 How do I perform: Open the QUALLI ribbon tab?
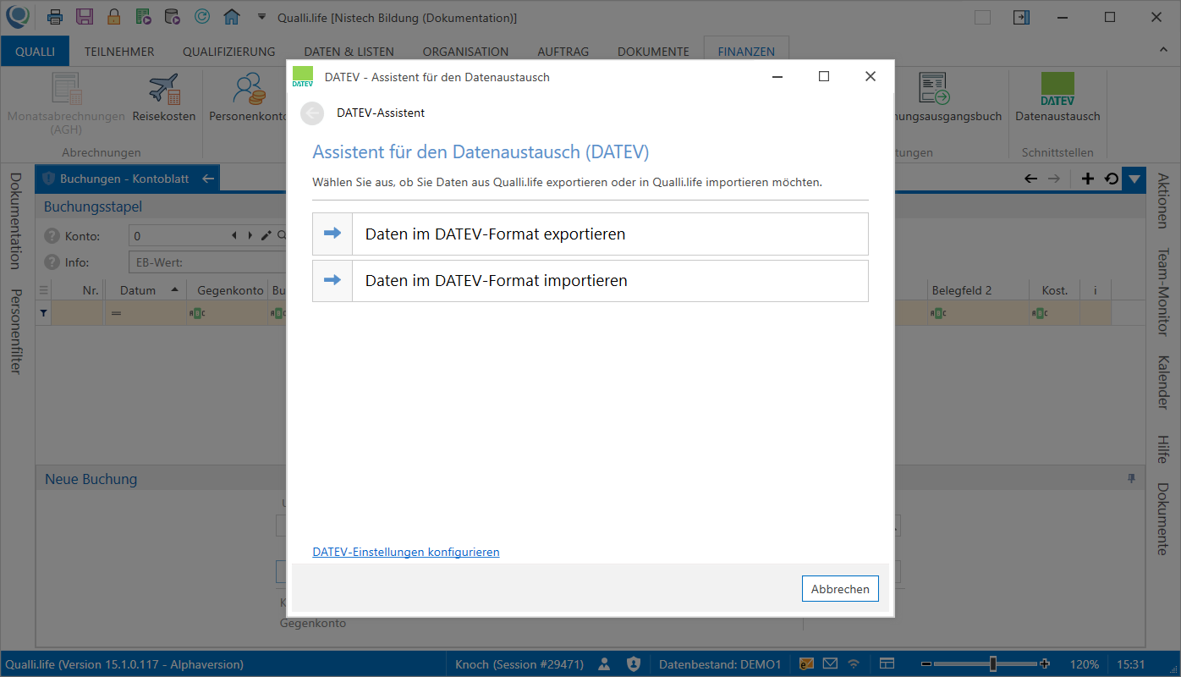(35, 52)
